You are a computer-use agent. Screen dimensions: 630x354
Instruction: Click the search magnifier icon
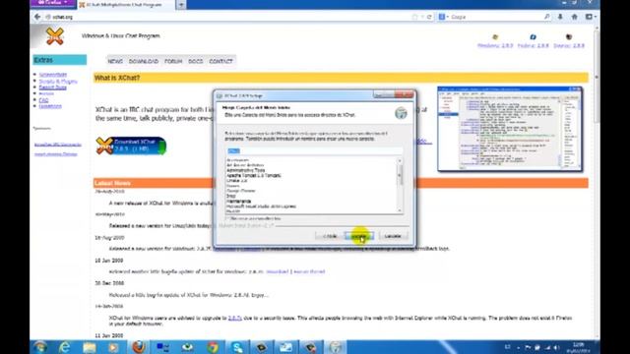pos(547,17)
